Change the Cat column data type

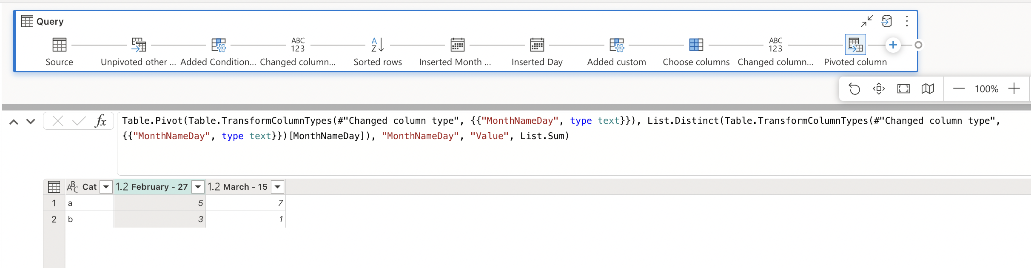[x=73, y=187]
